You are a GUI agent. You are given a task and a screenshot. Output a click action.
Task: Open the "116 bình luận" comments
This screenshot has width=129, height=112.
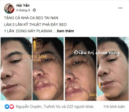tap(114, 107)
